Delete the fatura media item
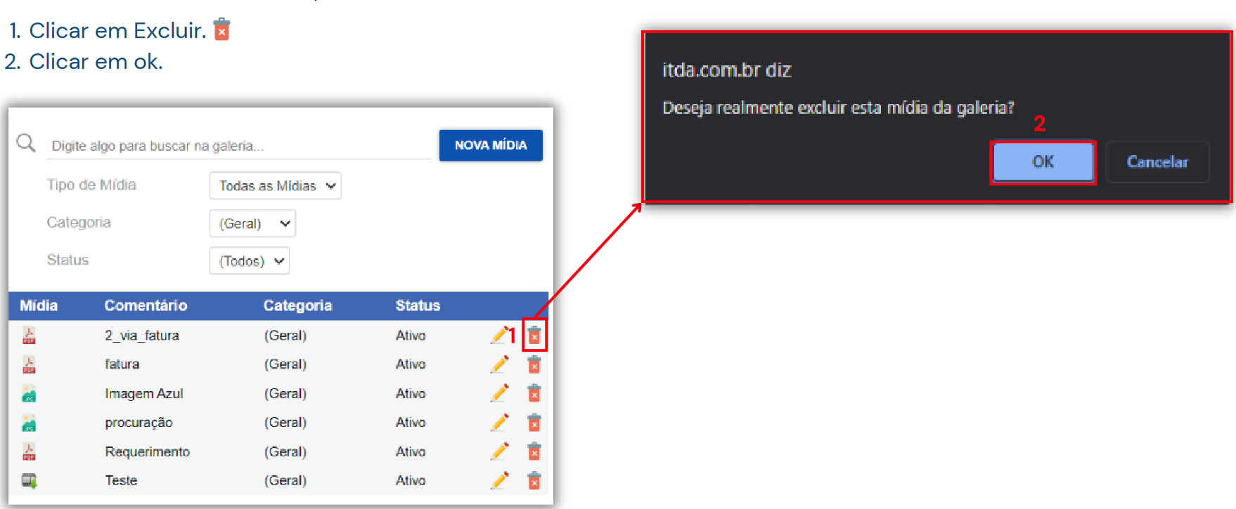1236x509 pixels. pyautogui.click(x=534, y=364)
